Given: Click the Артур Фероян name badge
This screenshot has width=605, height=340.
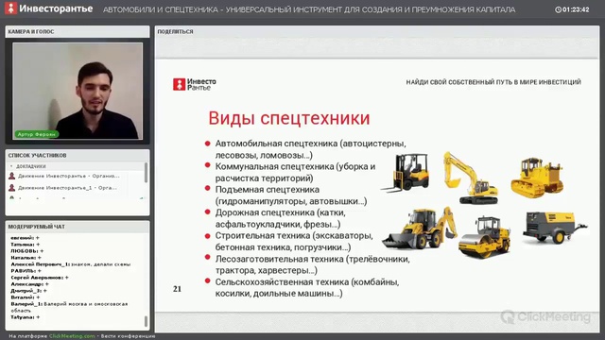Looking at the screenshot, I should point(37,134).
